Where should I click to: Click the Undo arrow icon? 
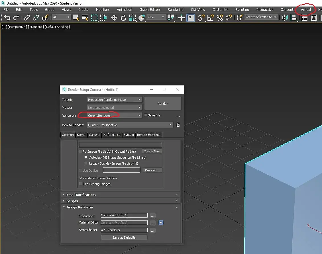click(7, 18)
